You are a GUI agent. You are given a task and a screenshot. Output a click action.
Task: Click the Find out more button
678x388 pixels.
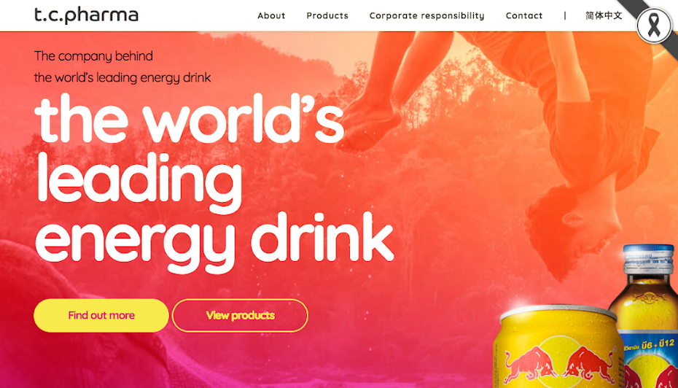click(x=101, y=315)
